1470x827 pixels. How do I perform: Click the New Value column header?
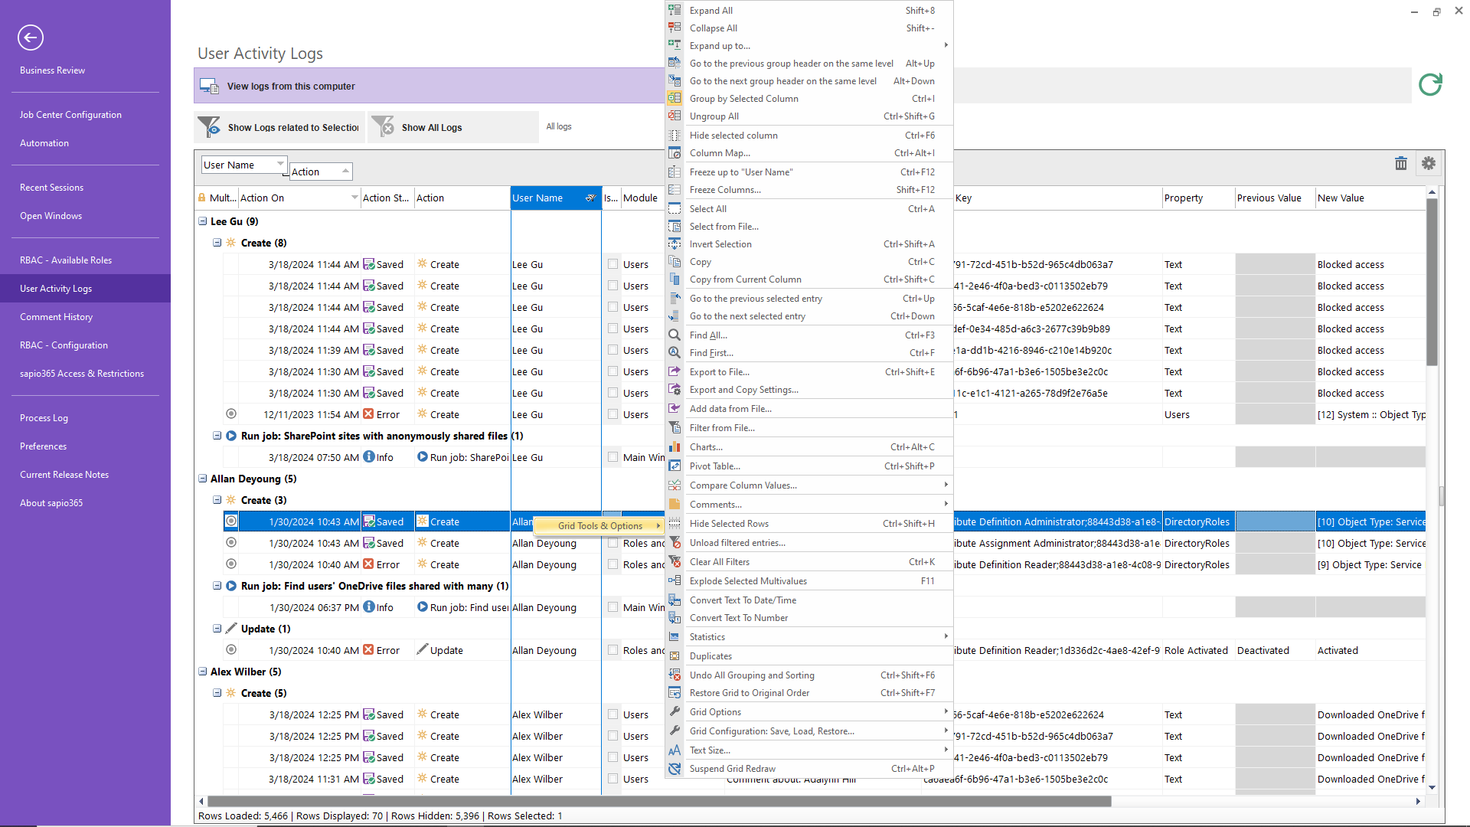1370,198
